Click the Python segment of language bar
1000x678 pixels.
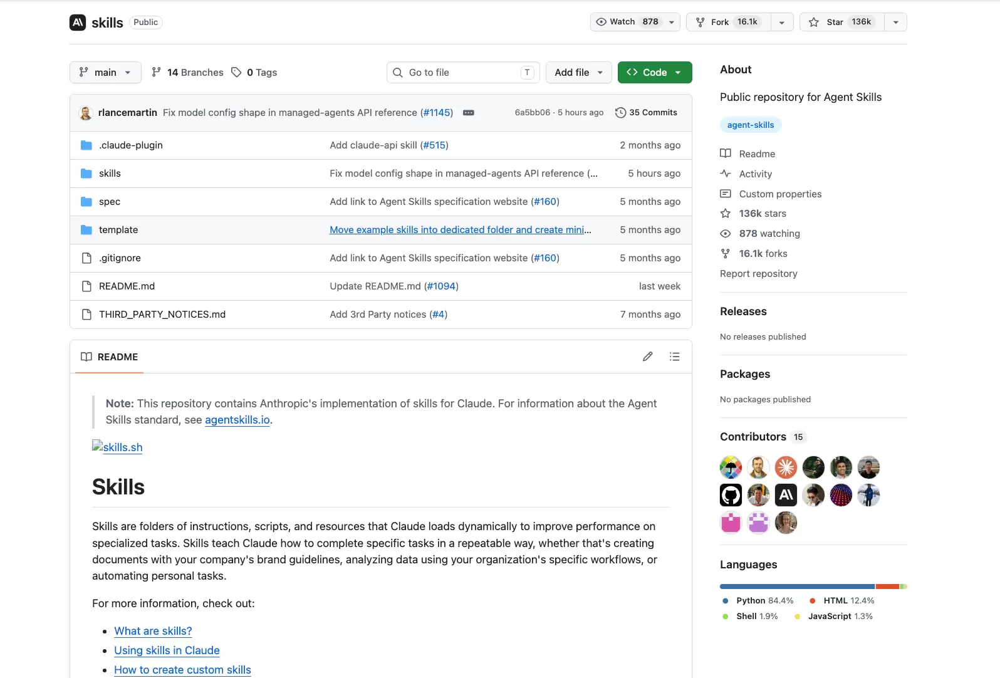[797, 587]
